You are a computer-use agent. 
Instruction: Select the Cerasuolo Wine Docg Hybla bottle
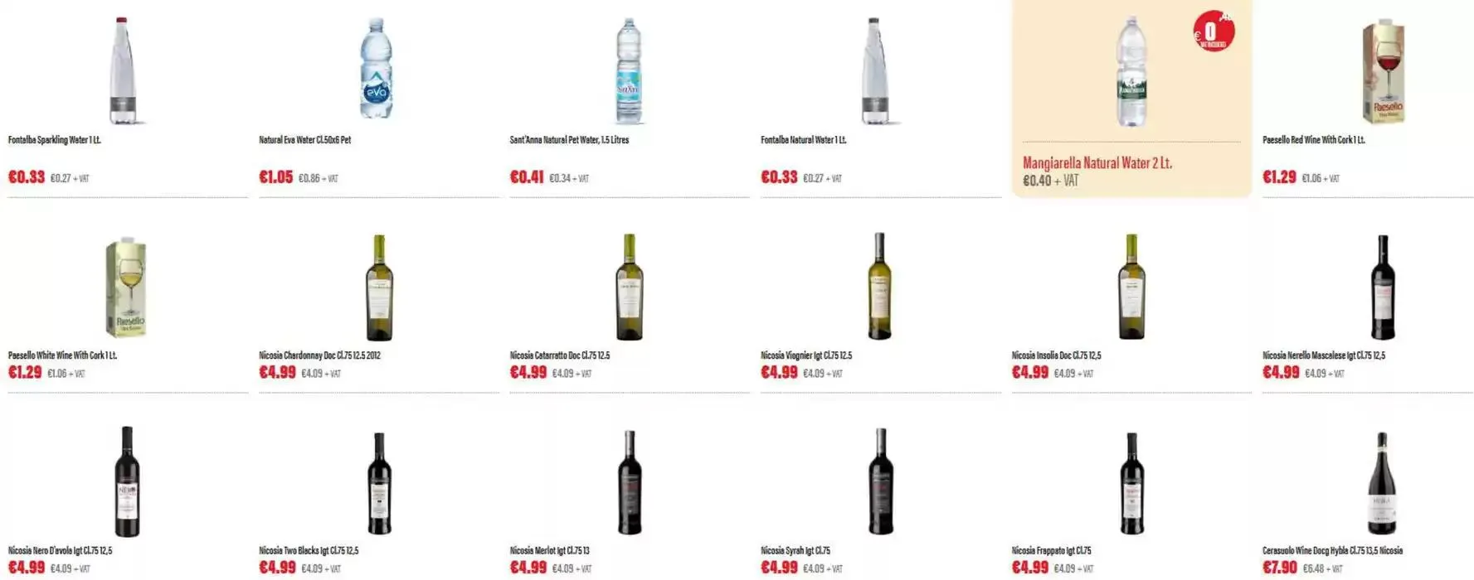[1381, 483]
